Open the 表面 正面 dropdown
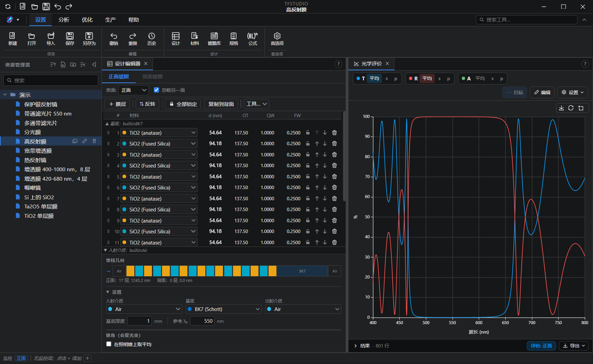The image size is (593, 364). (x=134, y=90)
